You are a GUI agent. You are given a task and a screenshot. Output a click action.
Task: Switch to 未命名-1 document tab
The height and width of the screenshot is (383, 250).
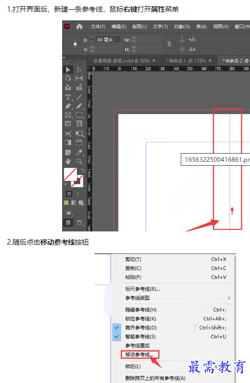(x=186, y=61)
